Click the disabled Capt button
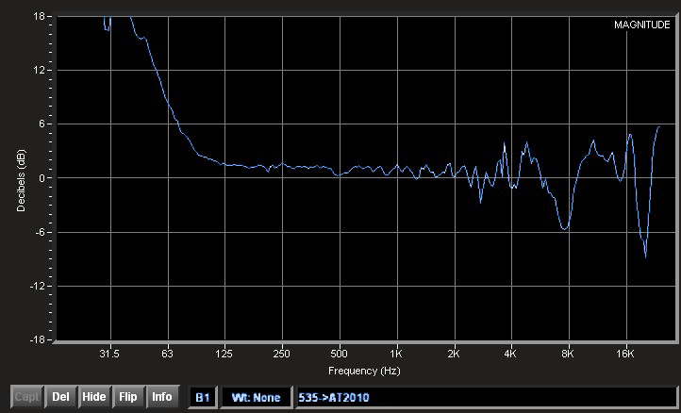The height and width of the screenshot is (413, 681). pyautogui.click(x=27, y=396)
